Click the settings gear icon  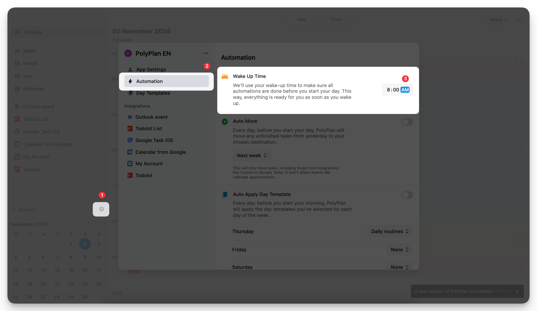coord(101,209)
